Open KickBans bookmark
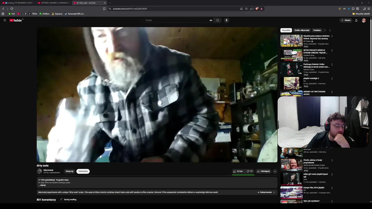The image size is (372, 209). pyautogui.click(x=44, y=14)
